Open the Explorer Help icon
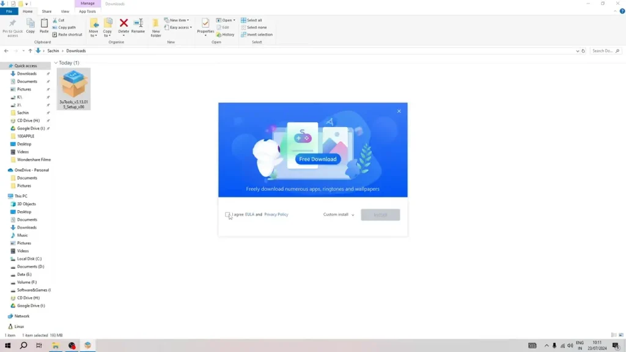This screenshot has height=352, width=626. (622, 11)
